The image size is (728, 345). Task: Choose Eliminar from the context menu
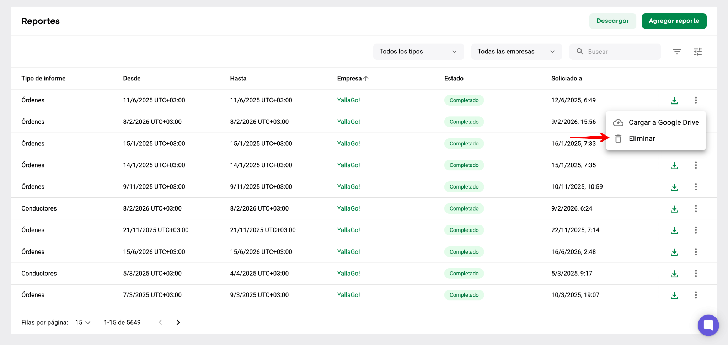coord(655,139)
